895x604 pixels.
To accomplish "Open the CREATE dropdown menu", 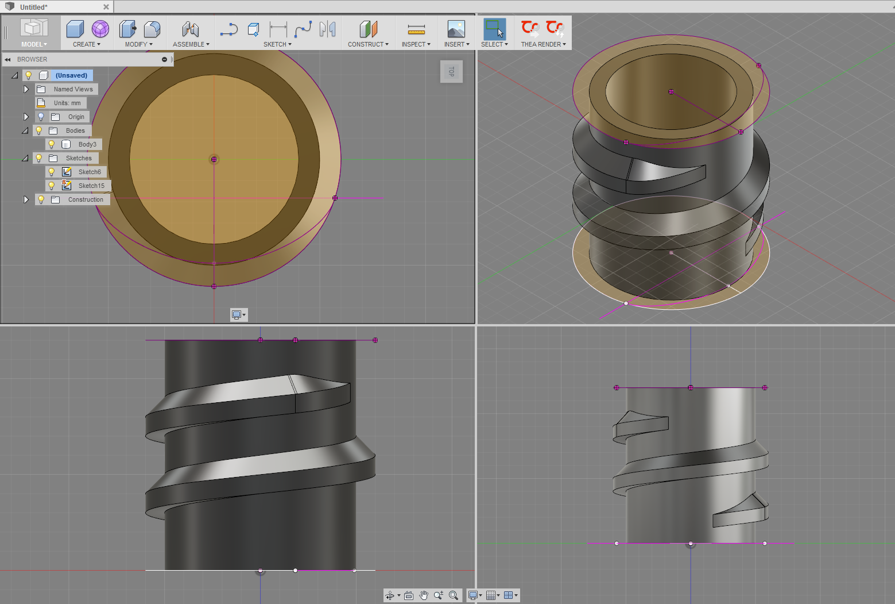I will click(x=86, y=44).
